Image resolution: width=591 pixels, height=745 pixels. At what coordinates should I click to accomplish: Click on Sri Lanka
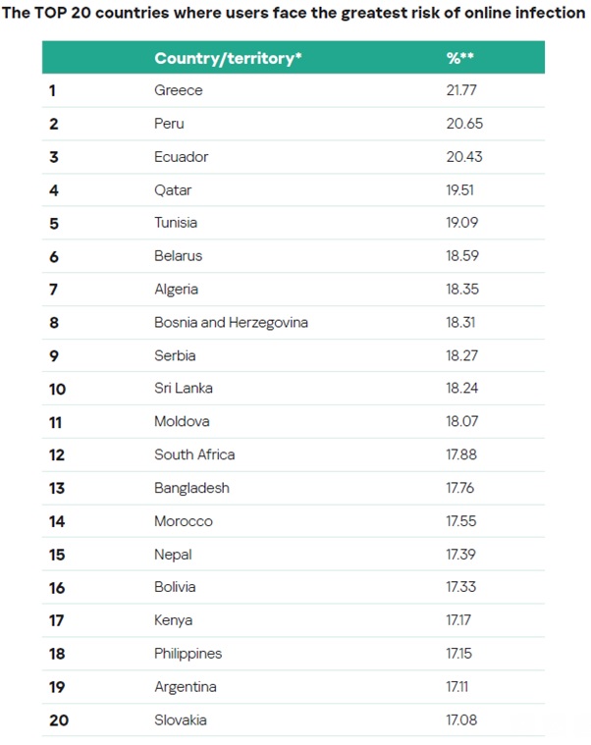184,388
